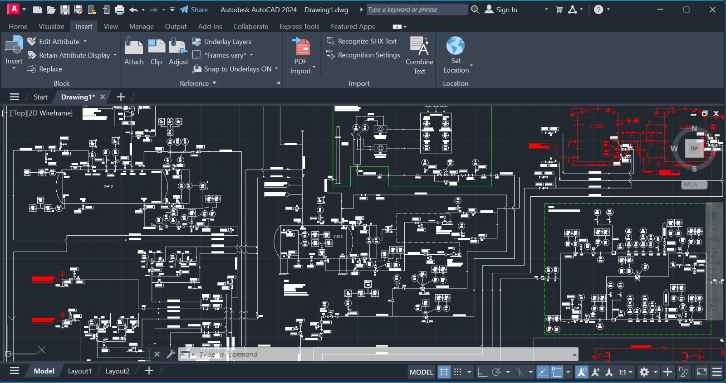Open the Start tab

(x=40, y=97)
